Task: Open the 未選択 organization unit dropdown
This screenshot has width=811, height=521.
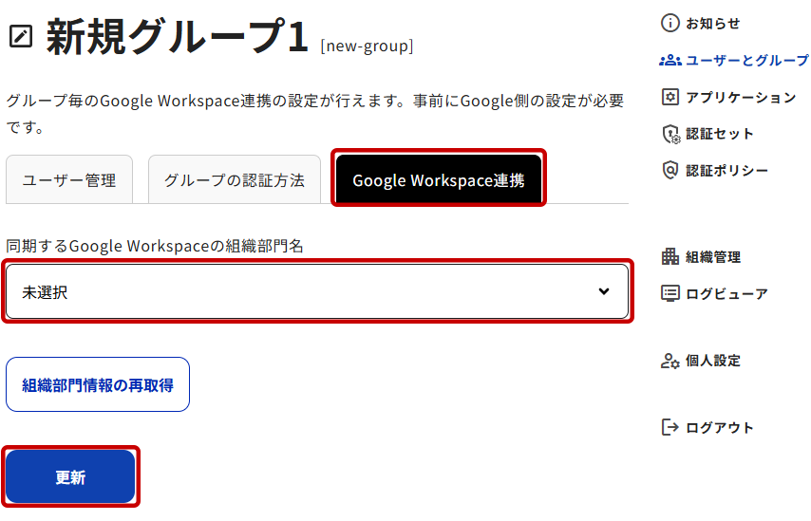Action: click(304, 292)
